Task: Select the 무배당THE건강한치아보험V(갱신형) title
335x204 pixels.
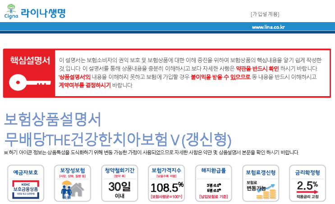Action: (x=118, y=140)
